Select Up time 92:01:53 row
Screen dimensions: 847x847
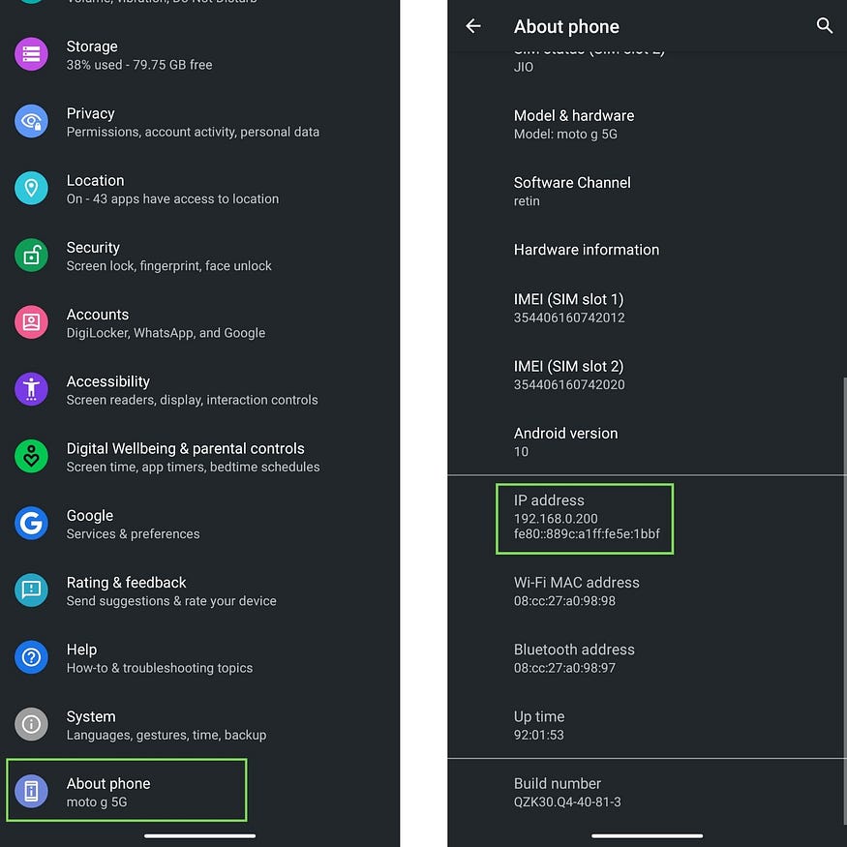coord(648,724)
